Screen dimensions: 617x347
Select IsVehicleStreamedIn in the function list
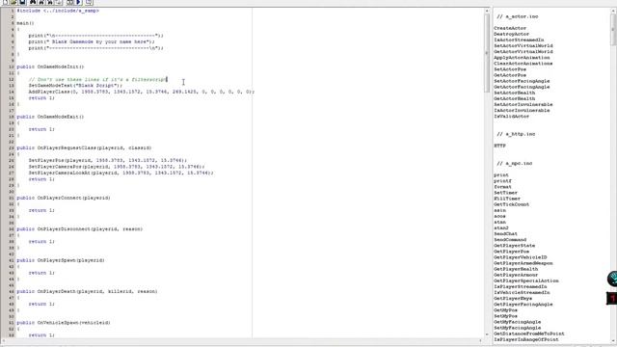(522, 293)
